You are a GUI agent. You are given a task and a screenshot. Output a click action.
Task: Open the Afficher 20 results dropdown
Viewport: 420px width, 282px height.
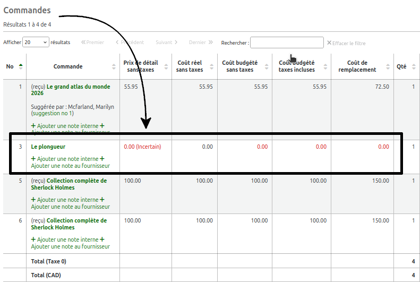pos(36,42)
